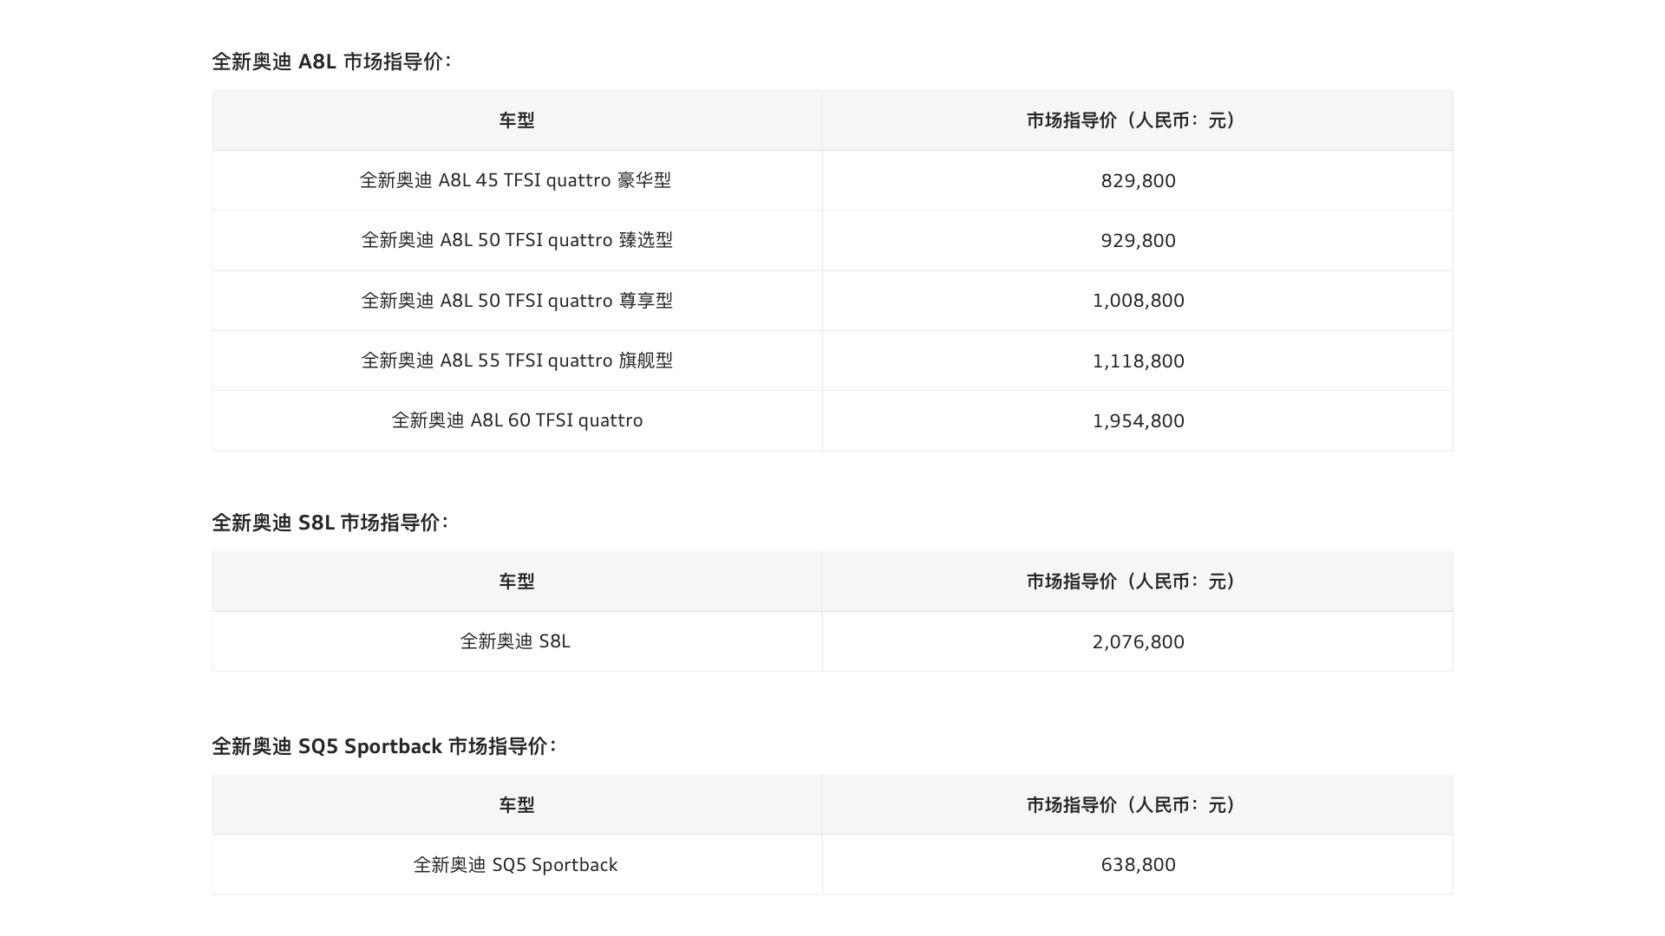Image resolution: width=1665 pixels, height=936 pixels.
Task: Click the 全新奥迪 A8L 市场指导价 heading
Action: [x=332, y=62]
